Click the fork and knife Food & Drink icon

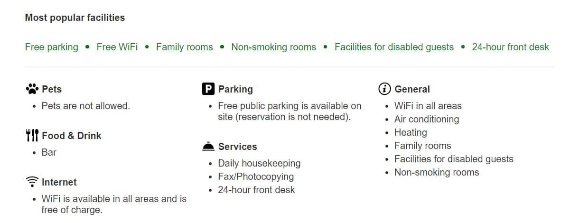pos(32,135)
